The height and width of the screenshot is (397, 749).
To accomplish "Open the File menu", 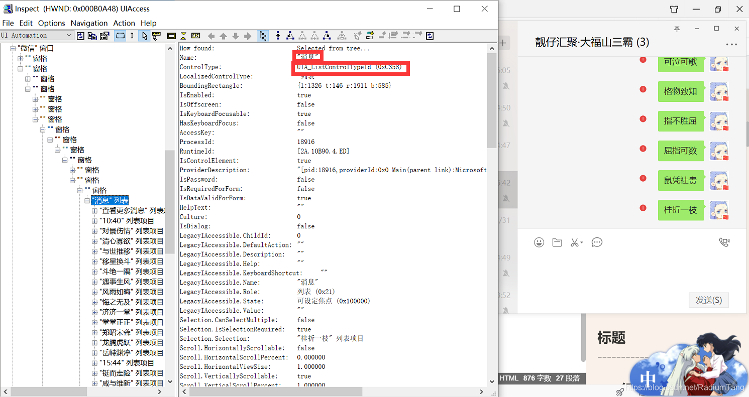I will (8, 23).
